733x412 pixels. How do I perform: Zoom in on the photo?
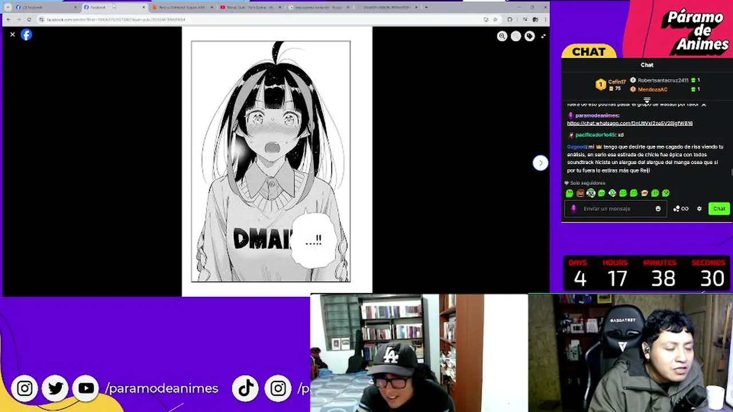click(502, 36)
